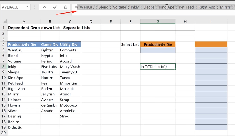This screenshot has width=235, height=136.
Task: Click the Utility Div header cell
Action: [70, 45]
